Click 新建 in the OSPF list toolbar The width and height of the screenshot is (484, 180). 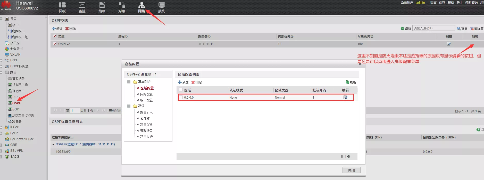[x=57, y=29]
